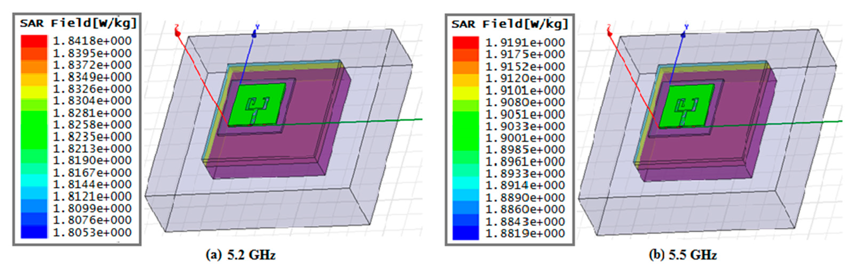Select value 1.9101e+000 in right legend
This screenshot has width=862, height=271.
tap(525, 90)
